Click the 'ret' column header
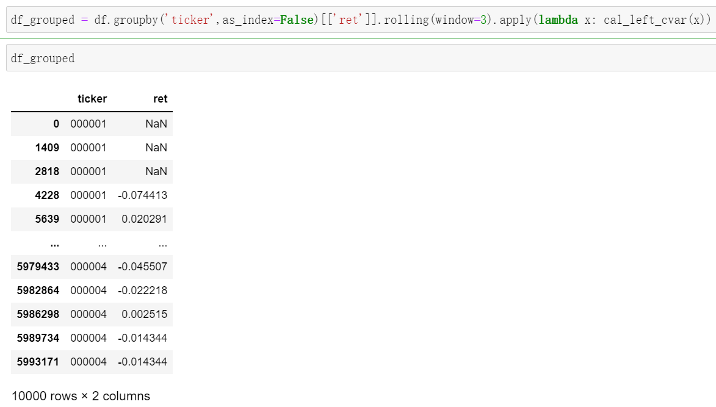This screenshot has width=716, height=407. coord(161,99)
